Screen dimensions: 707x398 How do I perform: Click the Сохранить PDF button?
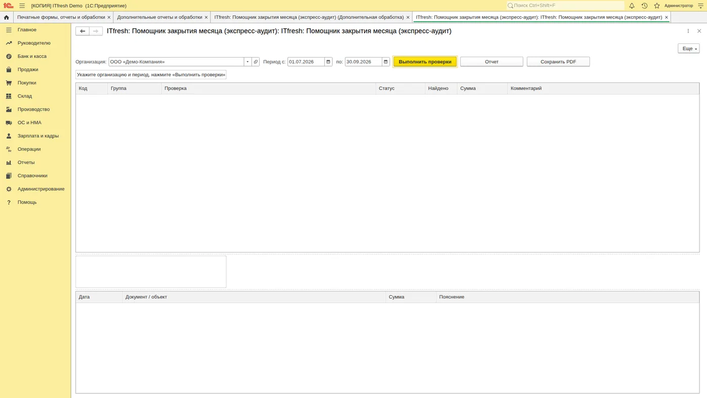[x=558, y=62]
